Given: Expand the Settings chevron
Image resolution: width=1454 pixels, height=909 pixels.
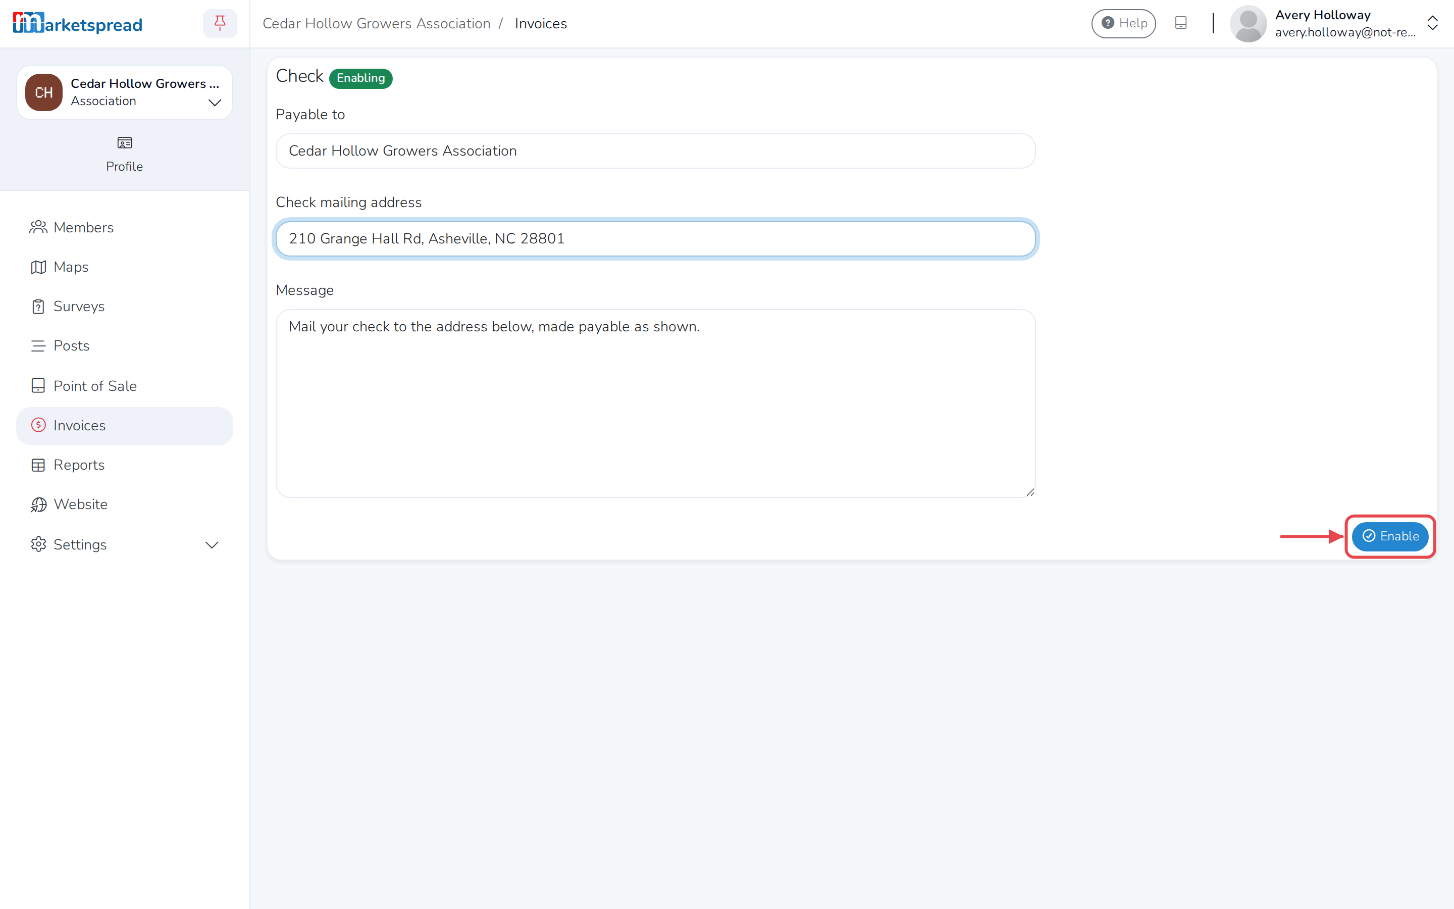Looking at the screenshot, I should [x=212, y=545].
